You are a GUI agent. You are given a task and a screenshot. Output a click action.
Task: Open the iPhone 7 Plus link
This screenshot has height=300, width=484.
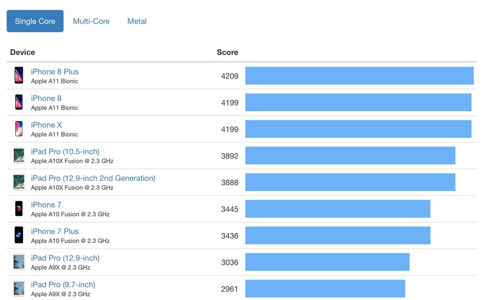[54, 231]
